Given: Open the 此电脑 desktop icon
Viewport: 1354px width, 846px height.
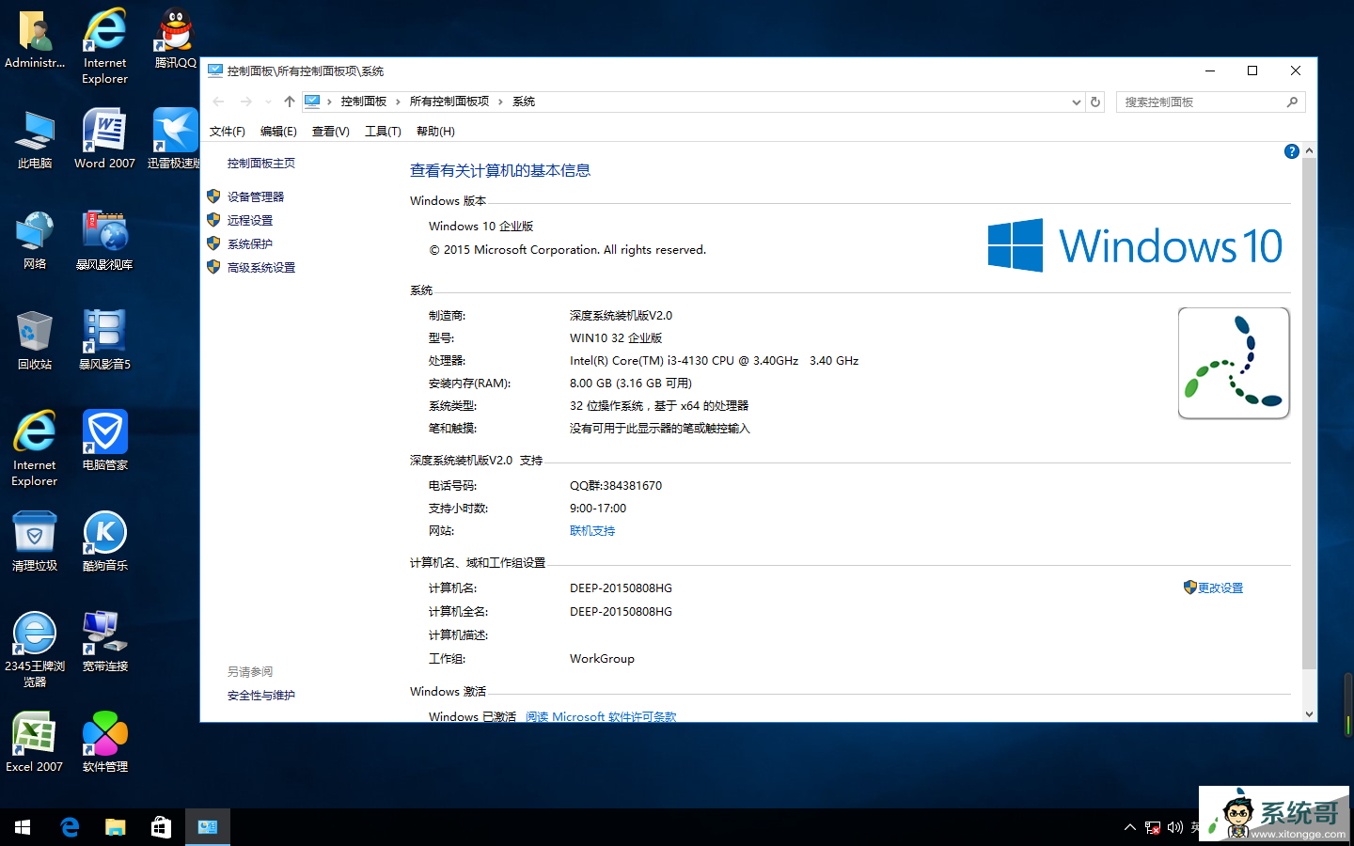Looking at the screenshot, I should 35,139.
